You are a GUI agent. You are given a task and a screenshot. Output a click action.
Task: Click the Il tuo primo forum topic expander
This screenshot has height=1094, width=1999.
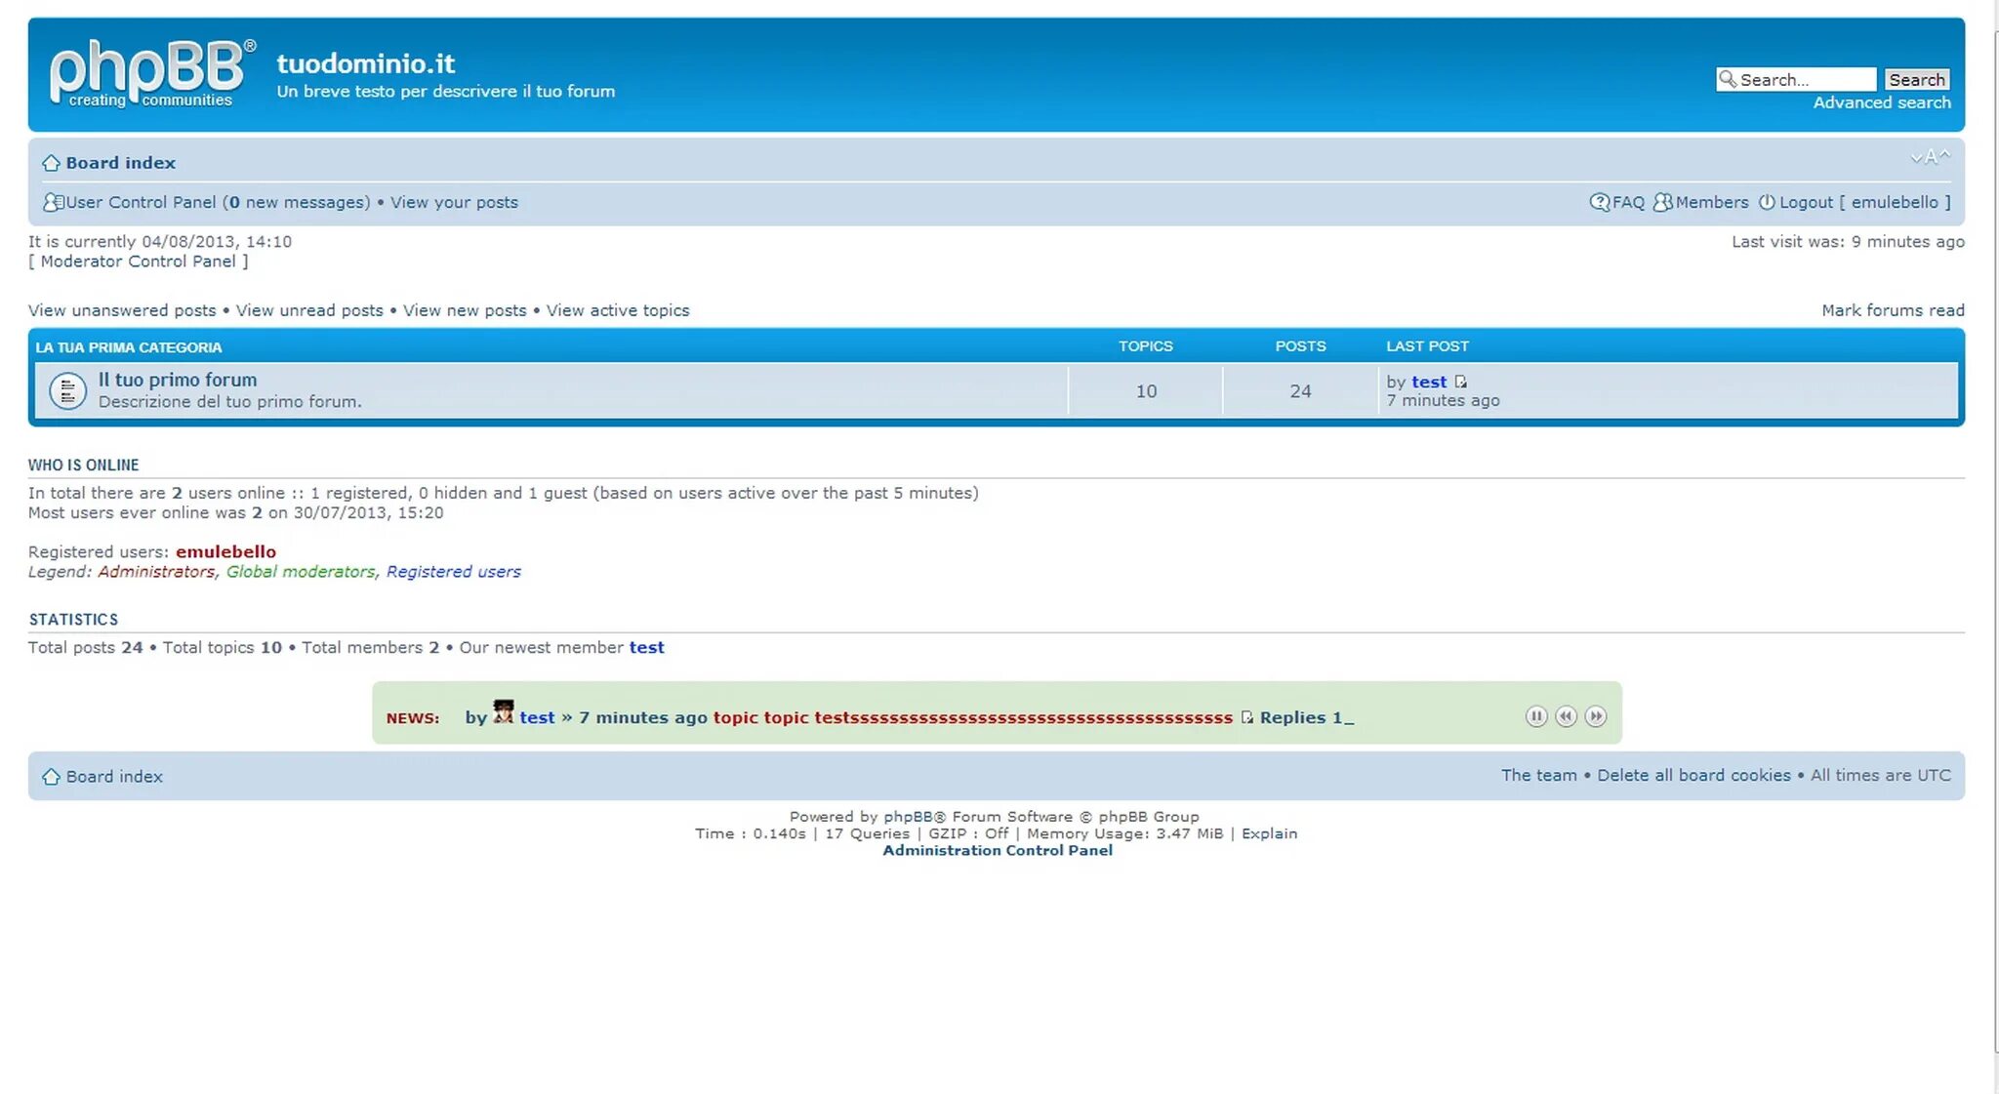tap(64, 389)
